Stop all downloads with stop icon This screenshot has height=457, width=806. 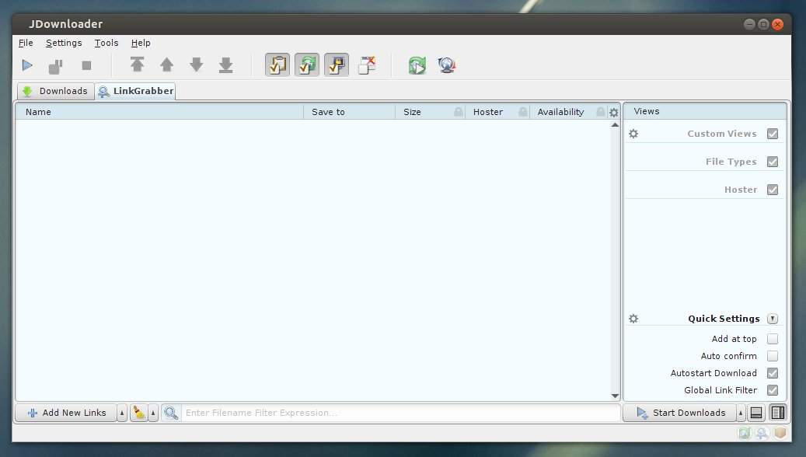point(86,65)
